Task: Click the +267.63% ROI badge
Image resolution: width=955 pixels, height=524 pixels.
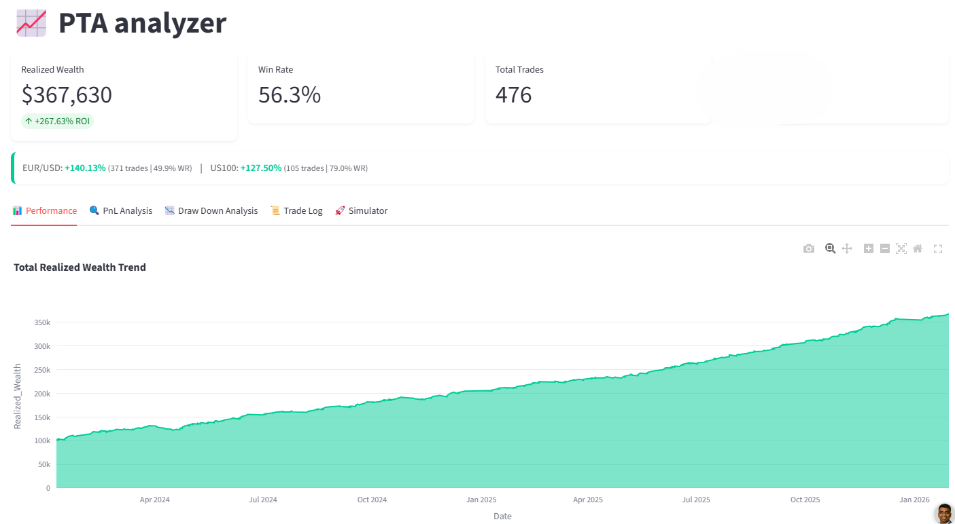Action: 57,121
